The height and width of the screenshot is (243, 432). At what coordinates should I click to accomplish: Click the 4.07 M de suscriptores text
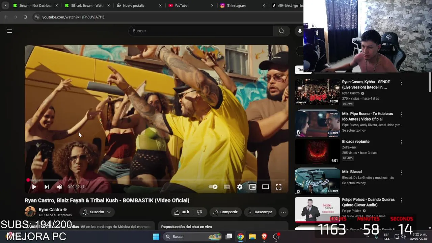click(x=55, y=215)
